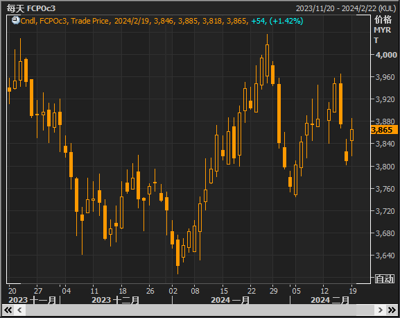400x318 pixels.
Task: Open the date range 2023/11/20 - 2024/2/22 selector
Action: point(346,8)
